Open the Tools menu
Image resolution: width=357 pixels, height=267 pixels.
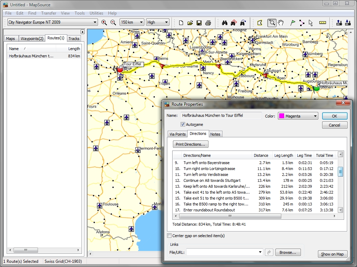pos(80,13)
